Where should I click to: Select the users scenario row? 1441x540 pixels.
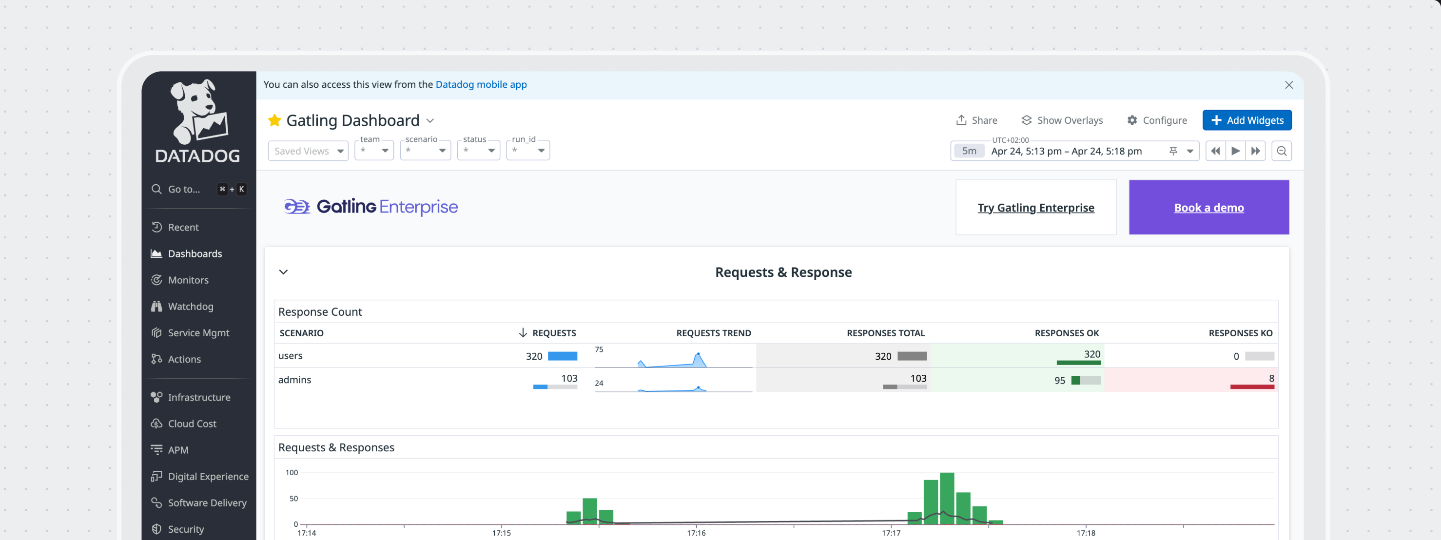click(776, 355)
